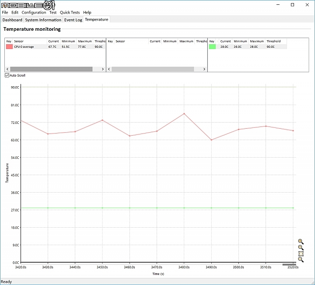Select the CPU 0 average sensor row
The image size is (315, 285).
pyautogui.click(x=55, y=47)
